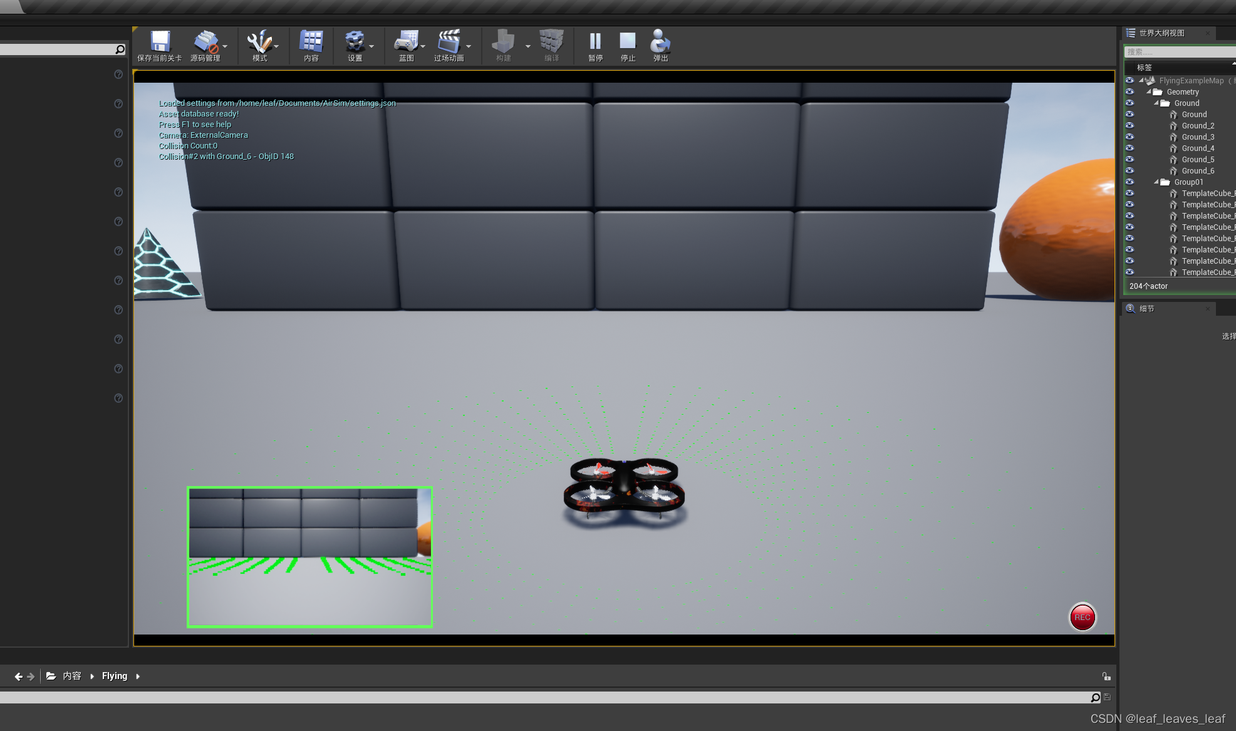Click the Save Current Level (保存当前关卡) icon
Screen dimensions: 1236x731
tap(160, 43)
